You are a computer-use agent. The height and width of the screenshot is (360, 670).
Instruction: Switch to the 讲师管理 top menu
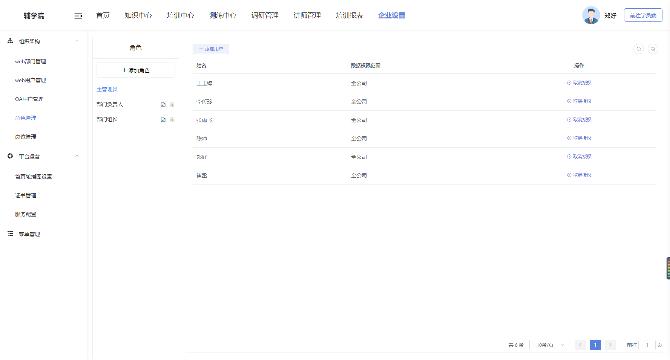tap(307, 15)
